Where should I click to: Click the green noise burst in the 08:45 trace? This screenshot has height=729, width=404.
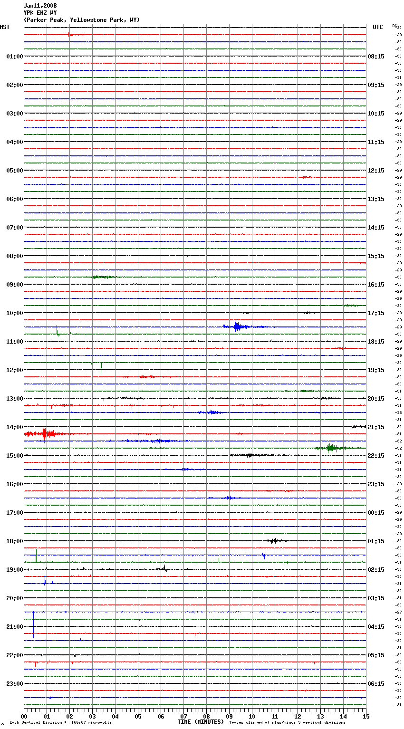click(x=103, y=277)
